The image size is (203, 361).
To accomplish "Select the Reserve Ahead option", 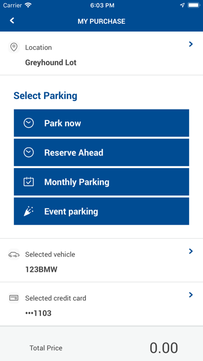I will (102, 152).
